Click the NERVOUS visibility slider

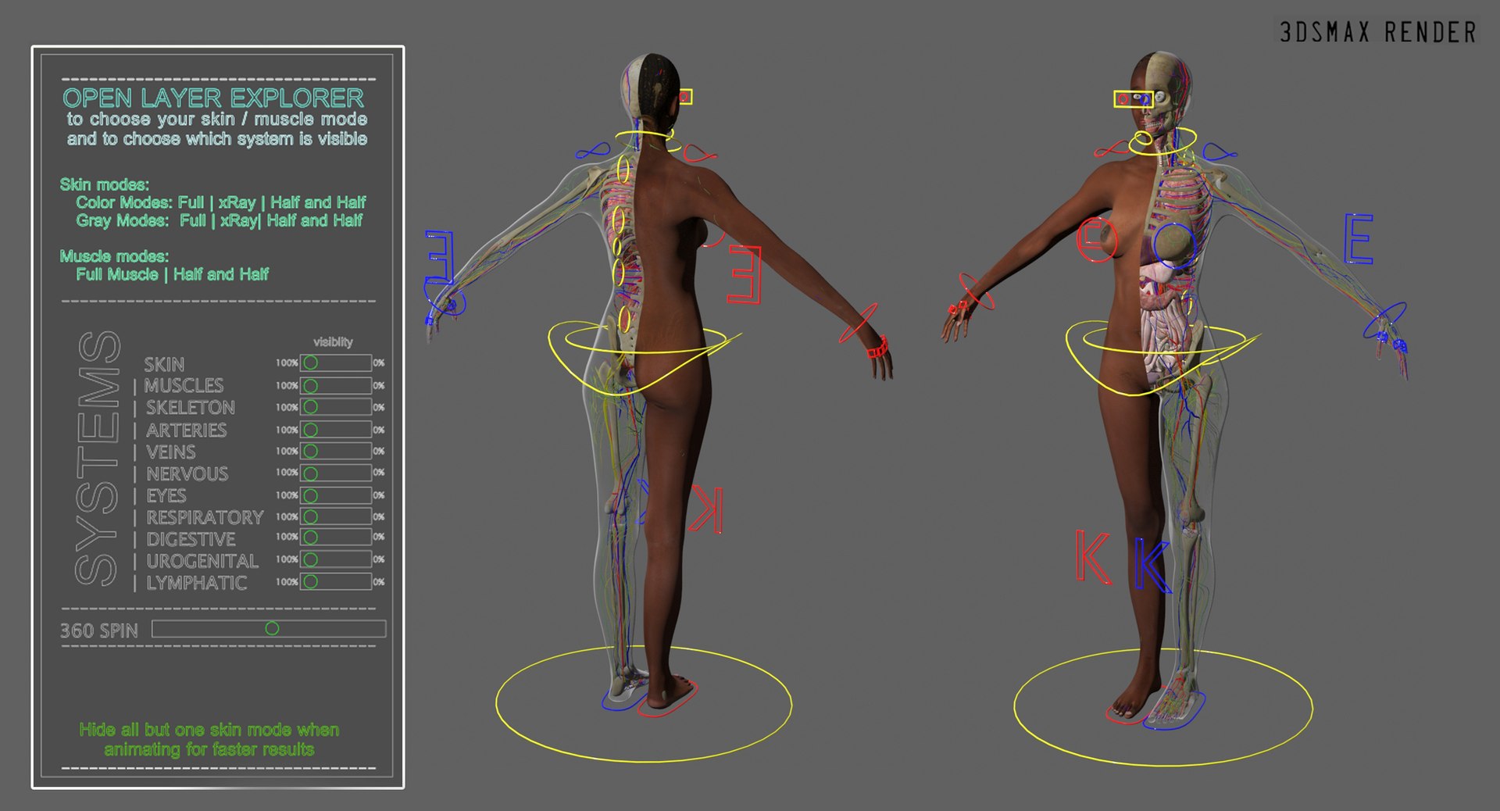(x=336, y=473)
